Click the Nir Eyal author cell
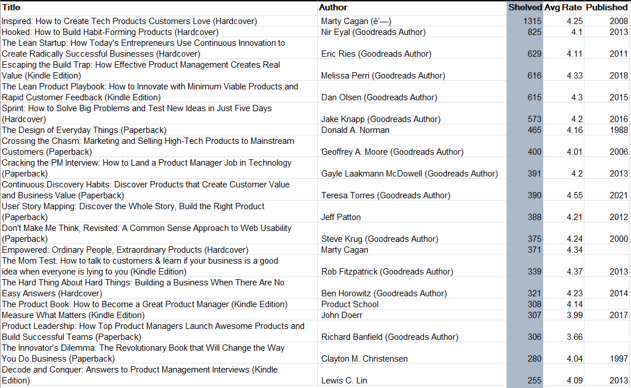 click(x=373, y=32)
